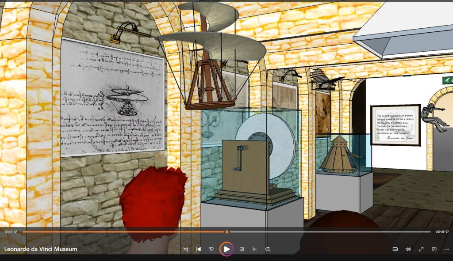This screenshot has height=261, width=453.
Task: Open subtitles and captions options
Action: click(395, 249)
